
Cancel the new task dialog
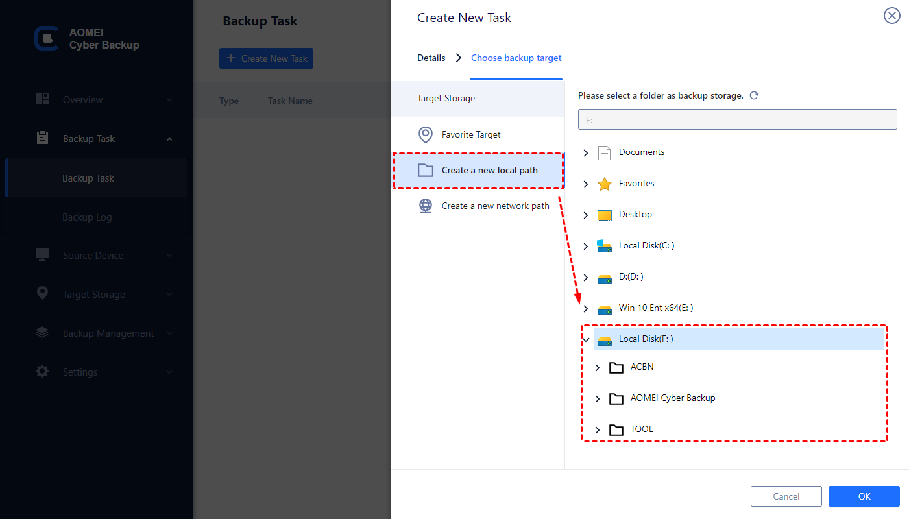tap(786, 496)
